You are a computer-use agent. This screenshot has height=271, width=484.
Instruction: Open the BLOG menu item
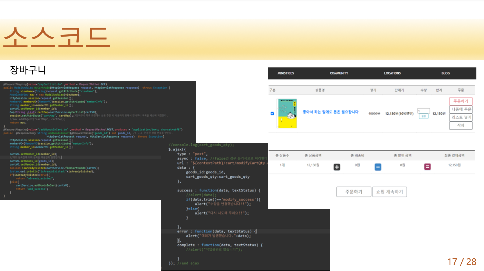point(446,73)
